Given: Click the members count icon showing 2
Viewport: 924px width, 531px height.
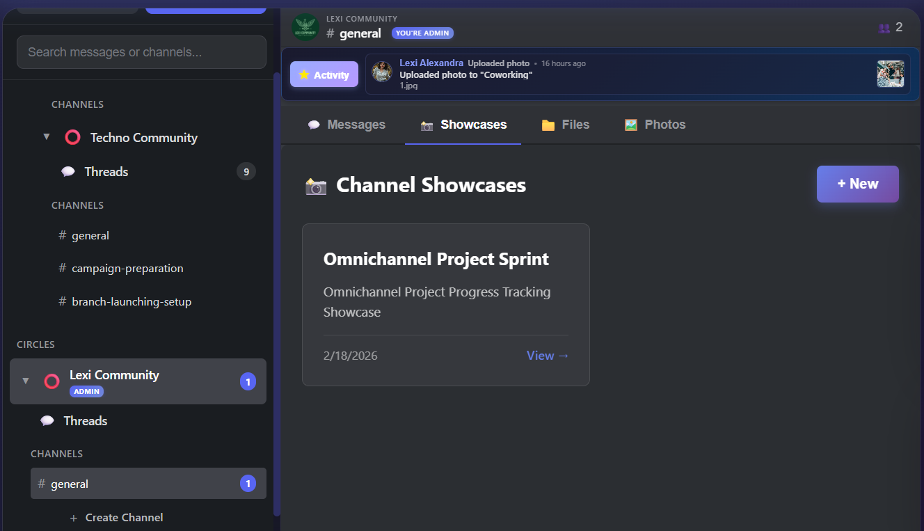Looking at the screenshot, I should tap(885, 26).
